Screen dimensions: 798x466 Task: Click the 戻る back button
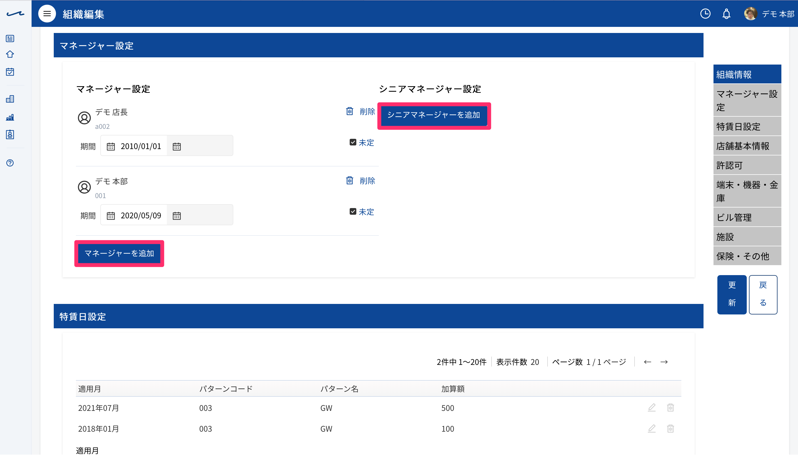coord(763,295)
